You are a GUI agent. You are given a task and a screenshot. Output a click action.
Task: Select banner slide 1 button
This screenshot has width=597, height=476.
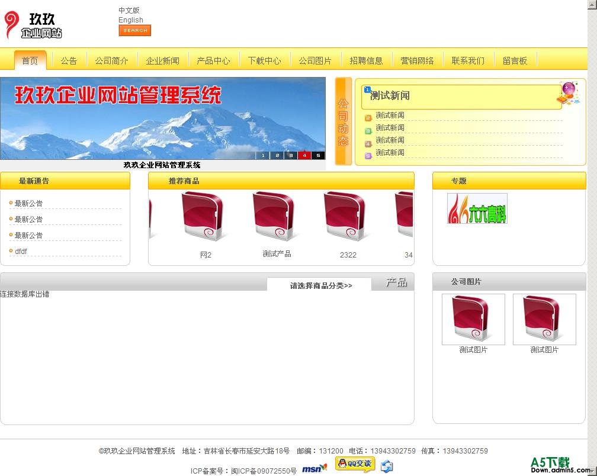[263, 155]
